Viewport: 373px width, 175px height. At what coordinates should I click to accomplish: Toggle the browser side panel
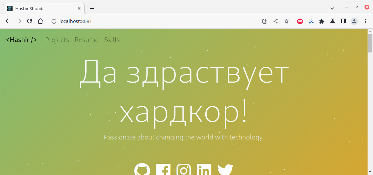[x=343, y=21]
